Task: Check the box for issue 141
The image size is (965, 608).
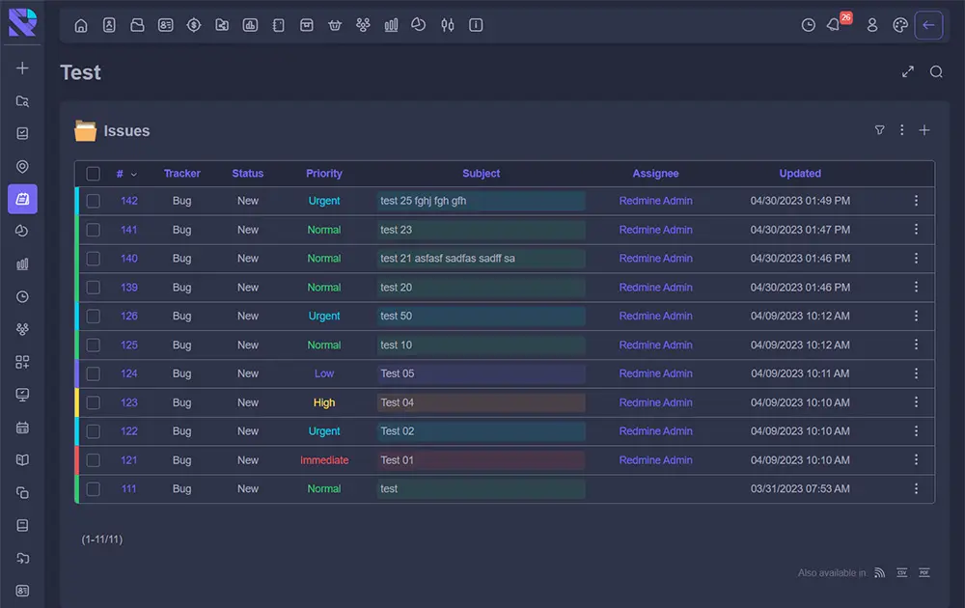Action: point(93,230)
